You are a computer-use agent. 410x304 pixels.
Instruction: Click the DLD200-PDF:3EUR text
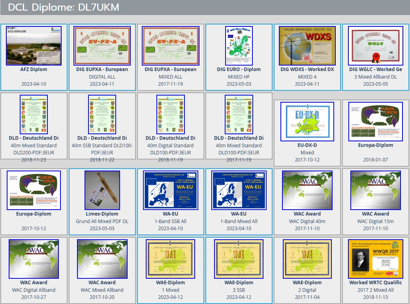point(34,153)
